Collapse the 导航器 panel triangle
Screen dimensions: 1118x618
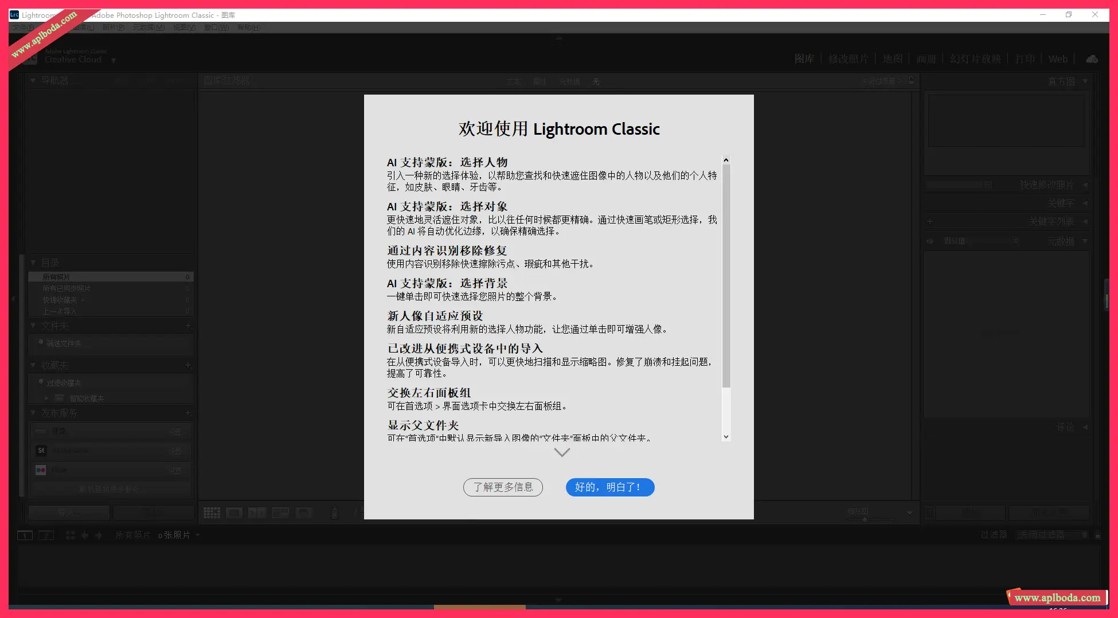pos(33,80)
